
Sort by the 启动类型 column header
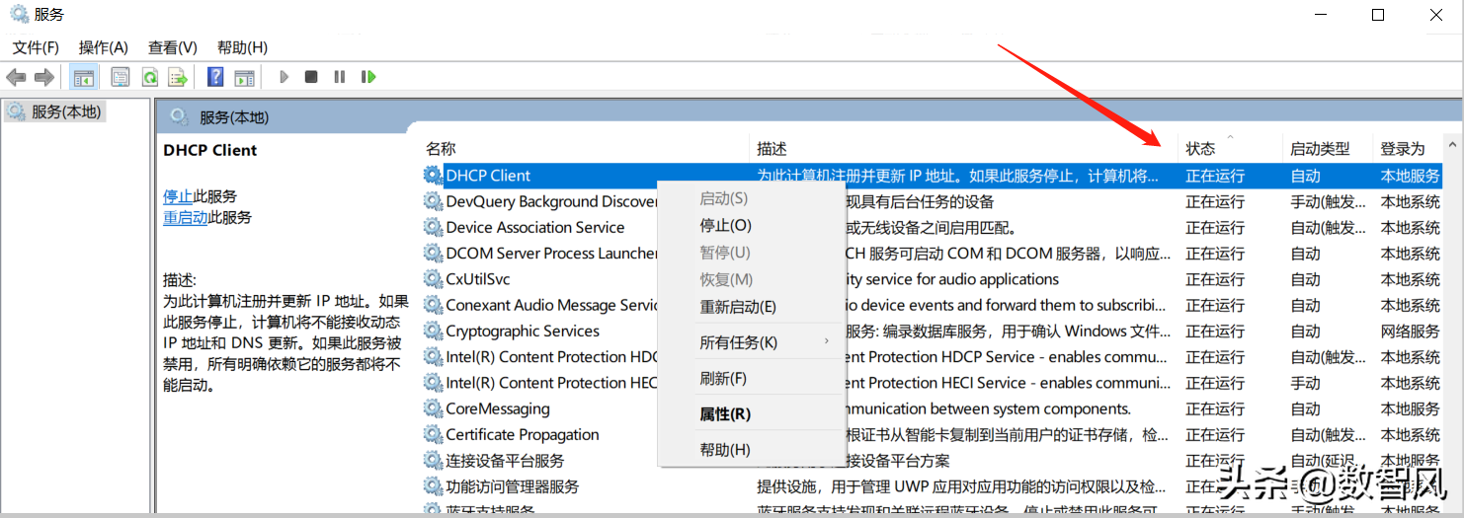click(x=1319, y=149)
